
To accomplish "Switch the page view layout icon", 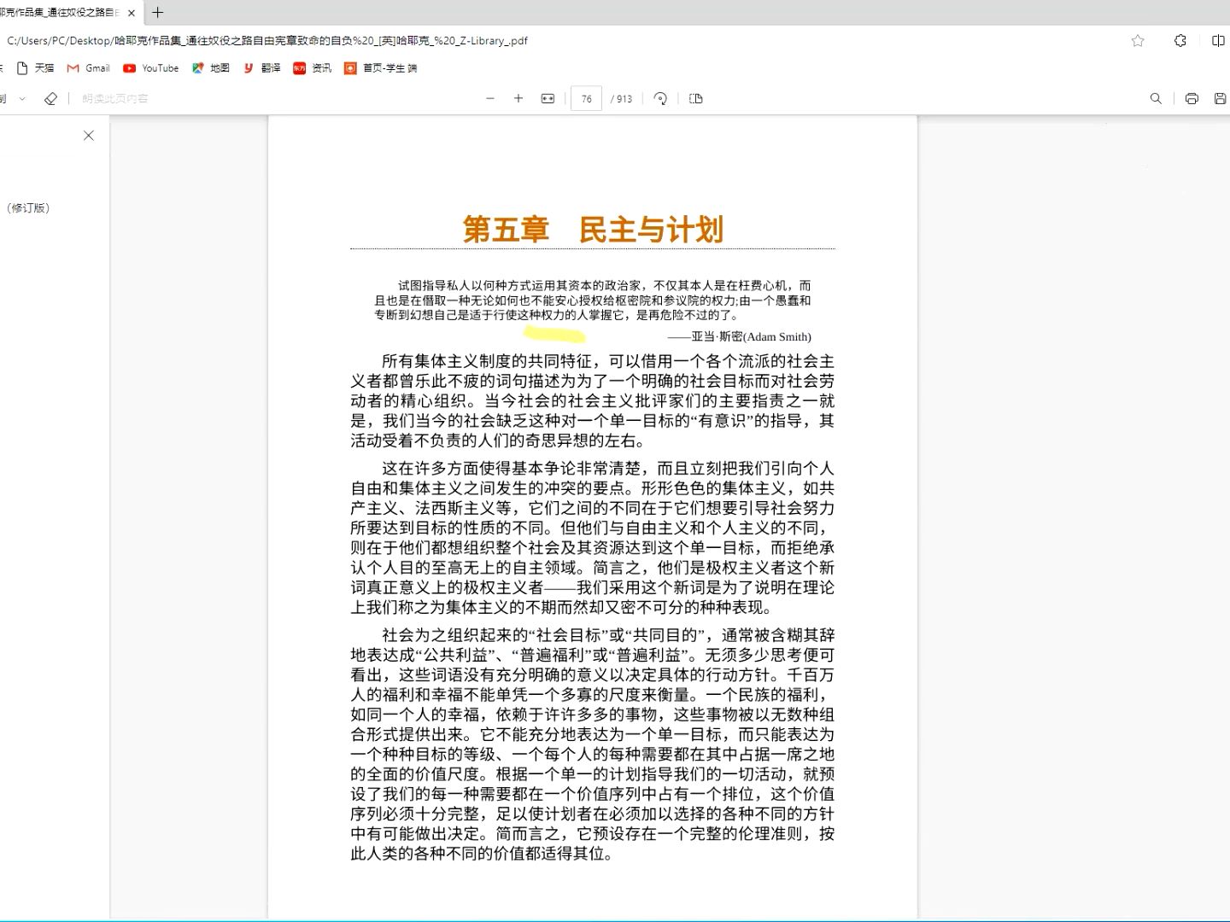I will pyautogui.click(x=696, y=99).
